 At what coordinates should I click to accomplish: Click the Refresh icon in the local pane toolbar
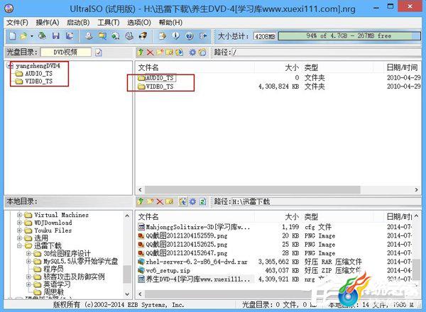(x=202, y=201)
